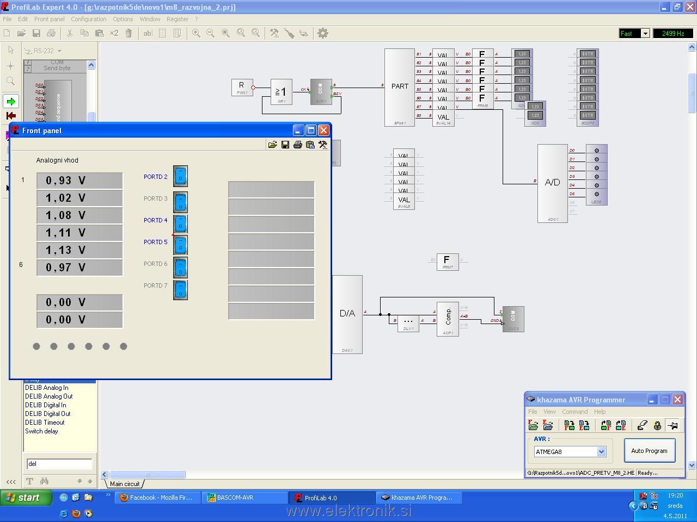Open khazama View menu
The width and height of the screenshot is (697, 522).
point(549,412)
